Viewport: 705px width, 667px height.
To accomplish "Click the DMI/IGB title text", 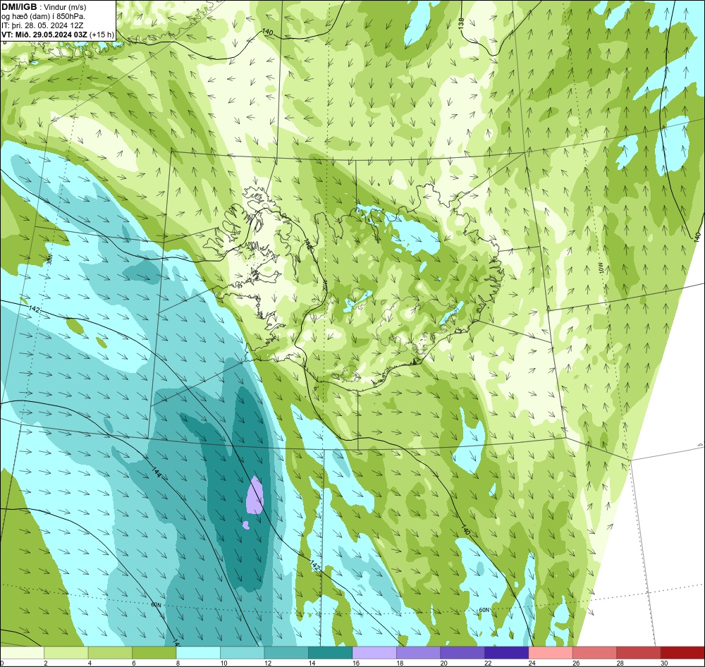I will tap(19, 7).
